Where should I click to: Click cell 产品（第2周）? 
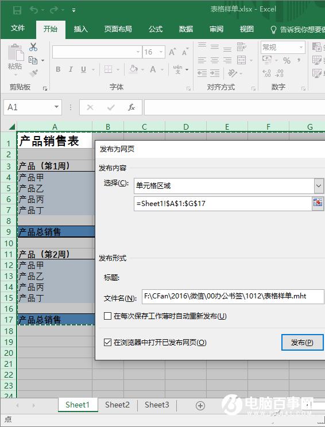click(56, 254)
